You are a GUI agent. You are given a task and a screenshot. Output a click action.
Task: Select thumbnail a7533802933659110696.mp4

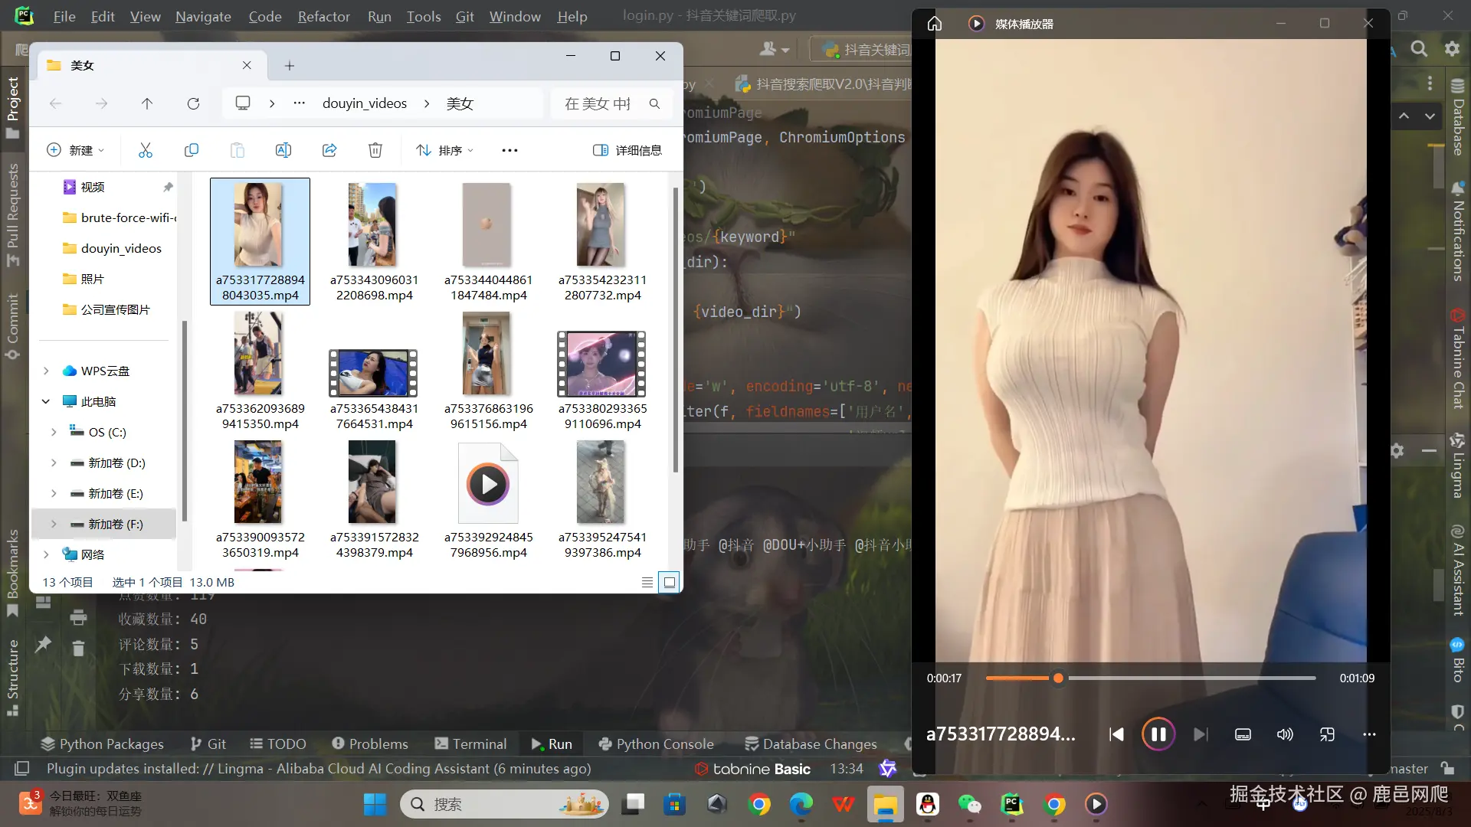(x=602, y=364)
